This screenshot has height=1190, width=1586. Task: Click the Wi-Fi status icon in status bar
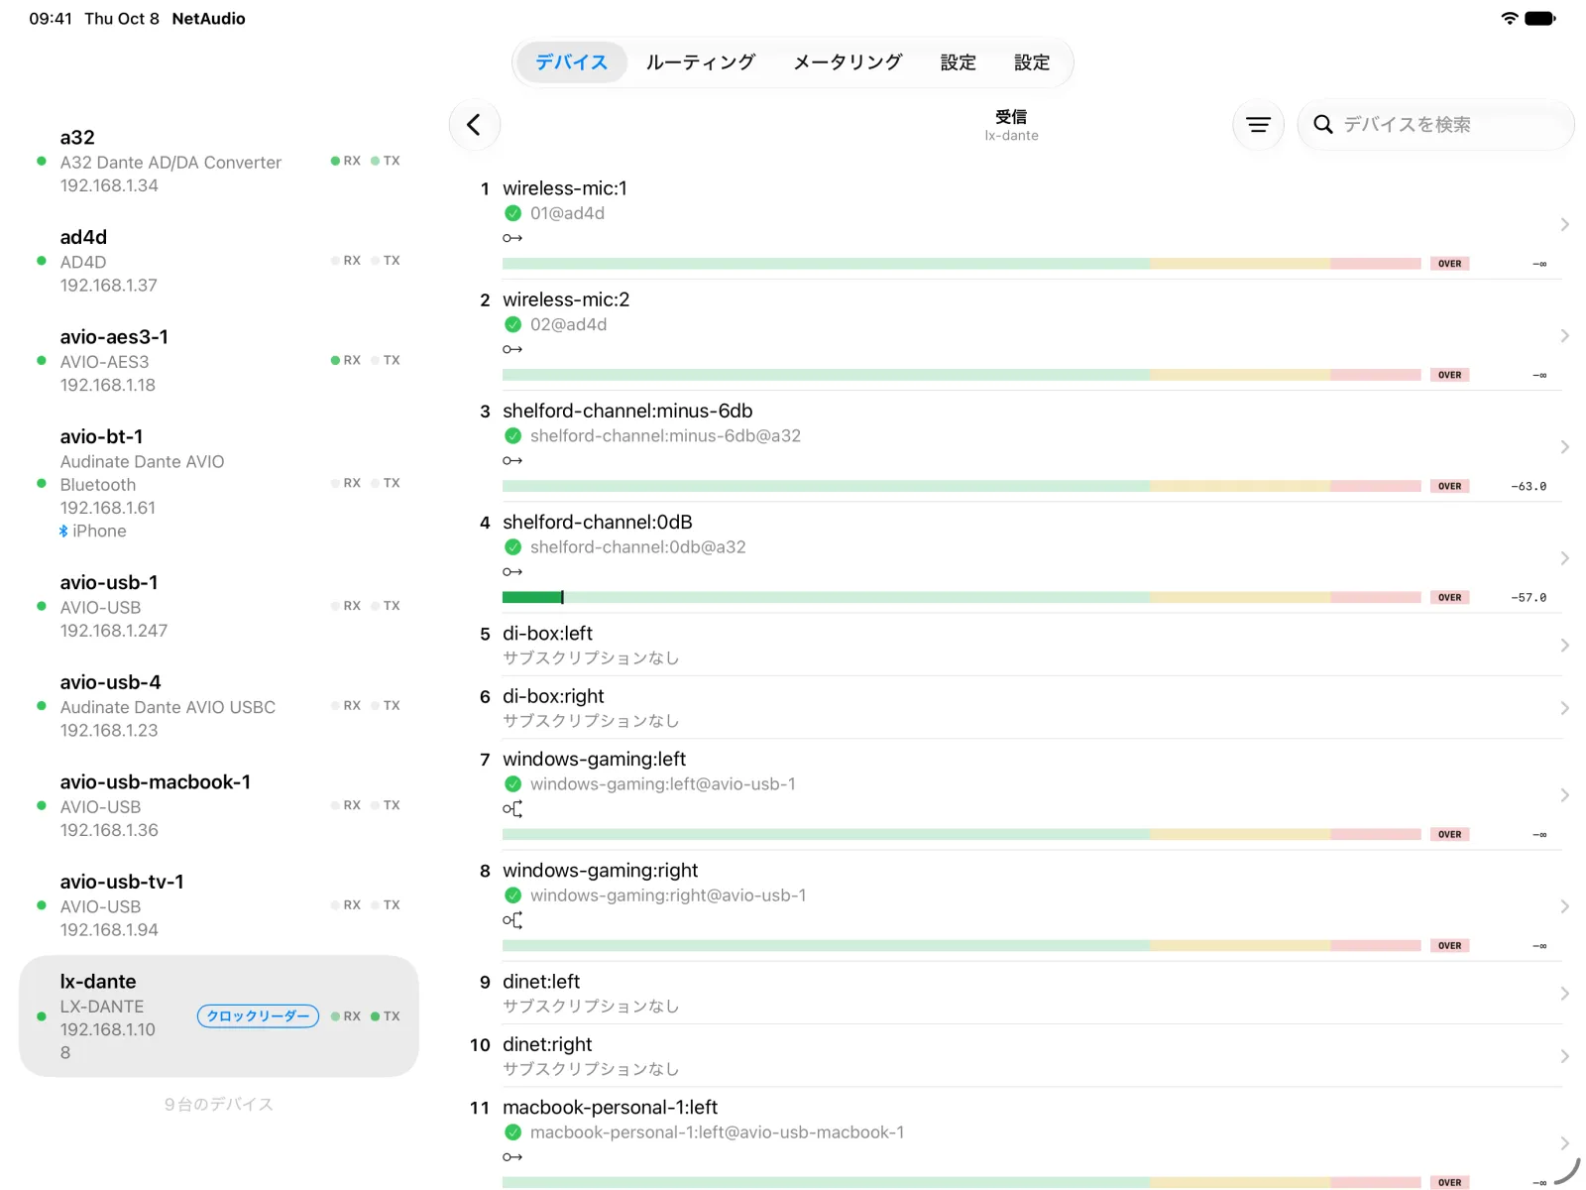1510,18
